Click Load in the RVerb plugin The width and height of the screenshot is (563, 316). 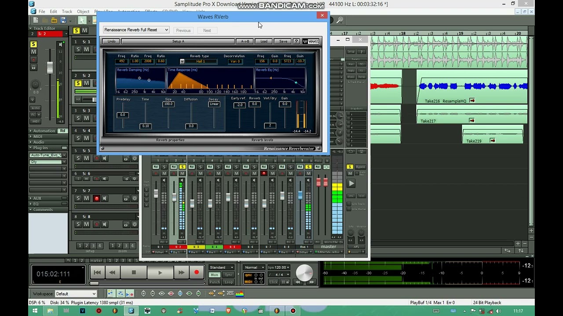click(x=264, y=41)
